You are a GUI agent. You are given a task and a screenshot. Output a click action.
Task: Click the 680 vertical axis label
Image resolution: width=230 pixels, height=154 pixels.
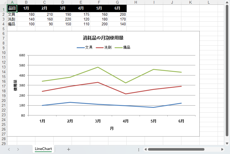(x=22, y=55)
